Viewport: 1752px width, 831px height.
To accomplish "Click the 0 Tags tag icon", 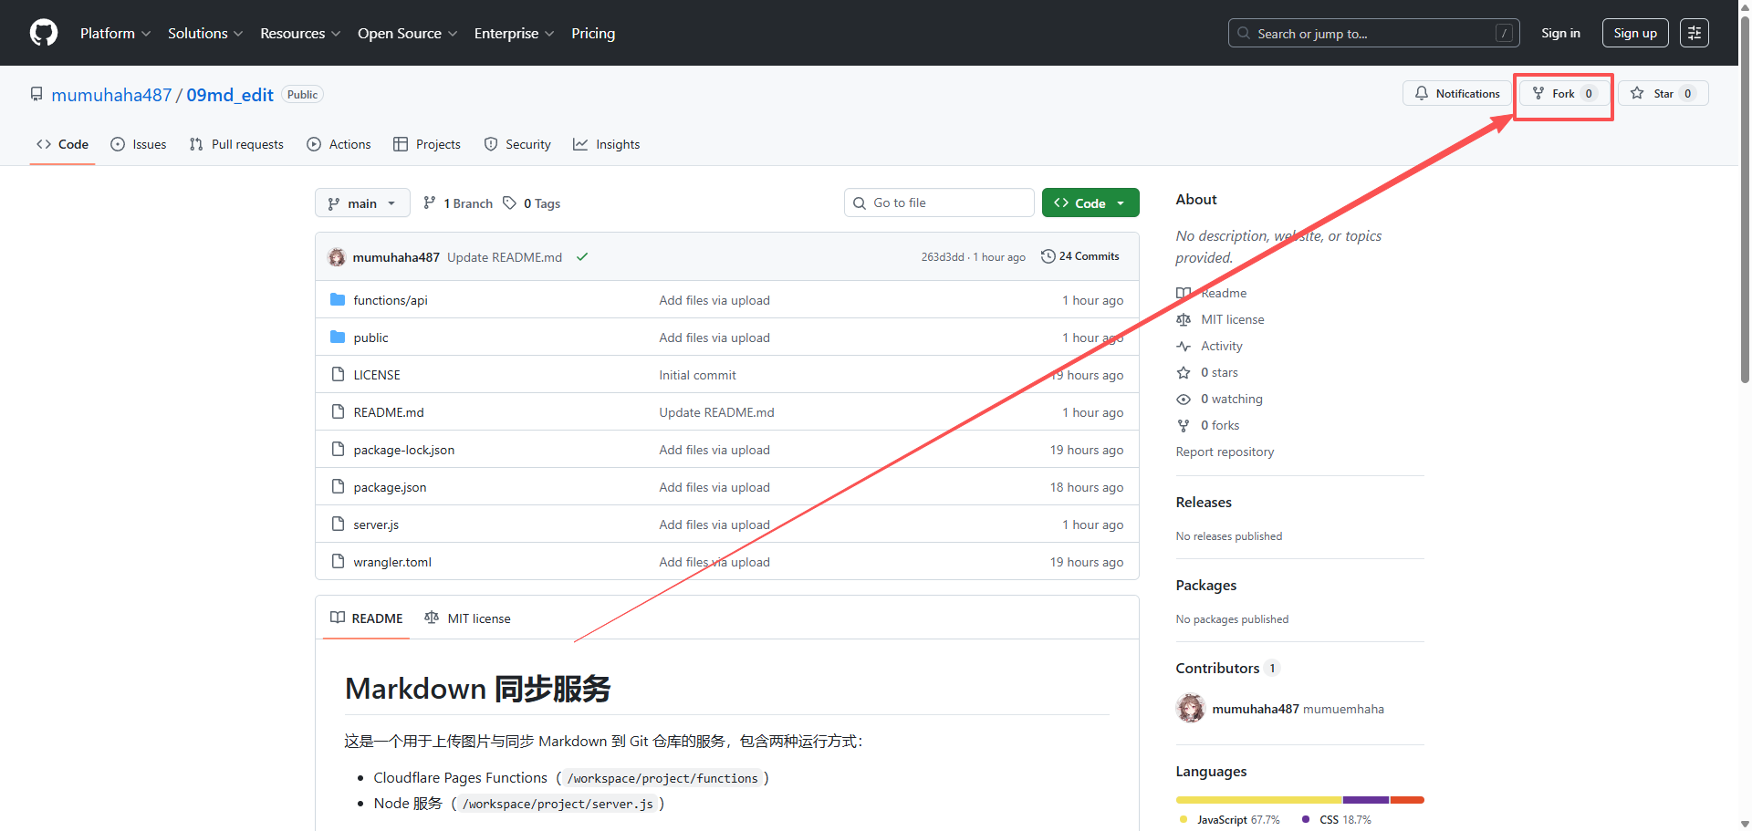I will coord(510,203).
